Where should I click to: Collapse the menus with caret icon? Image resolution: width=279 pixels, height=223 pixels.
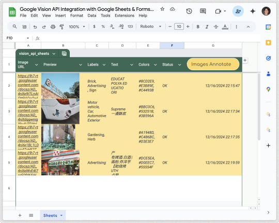248,27
